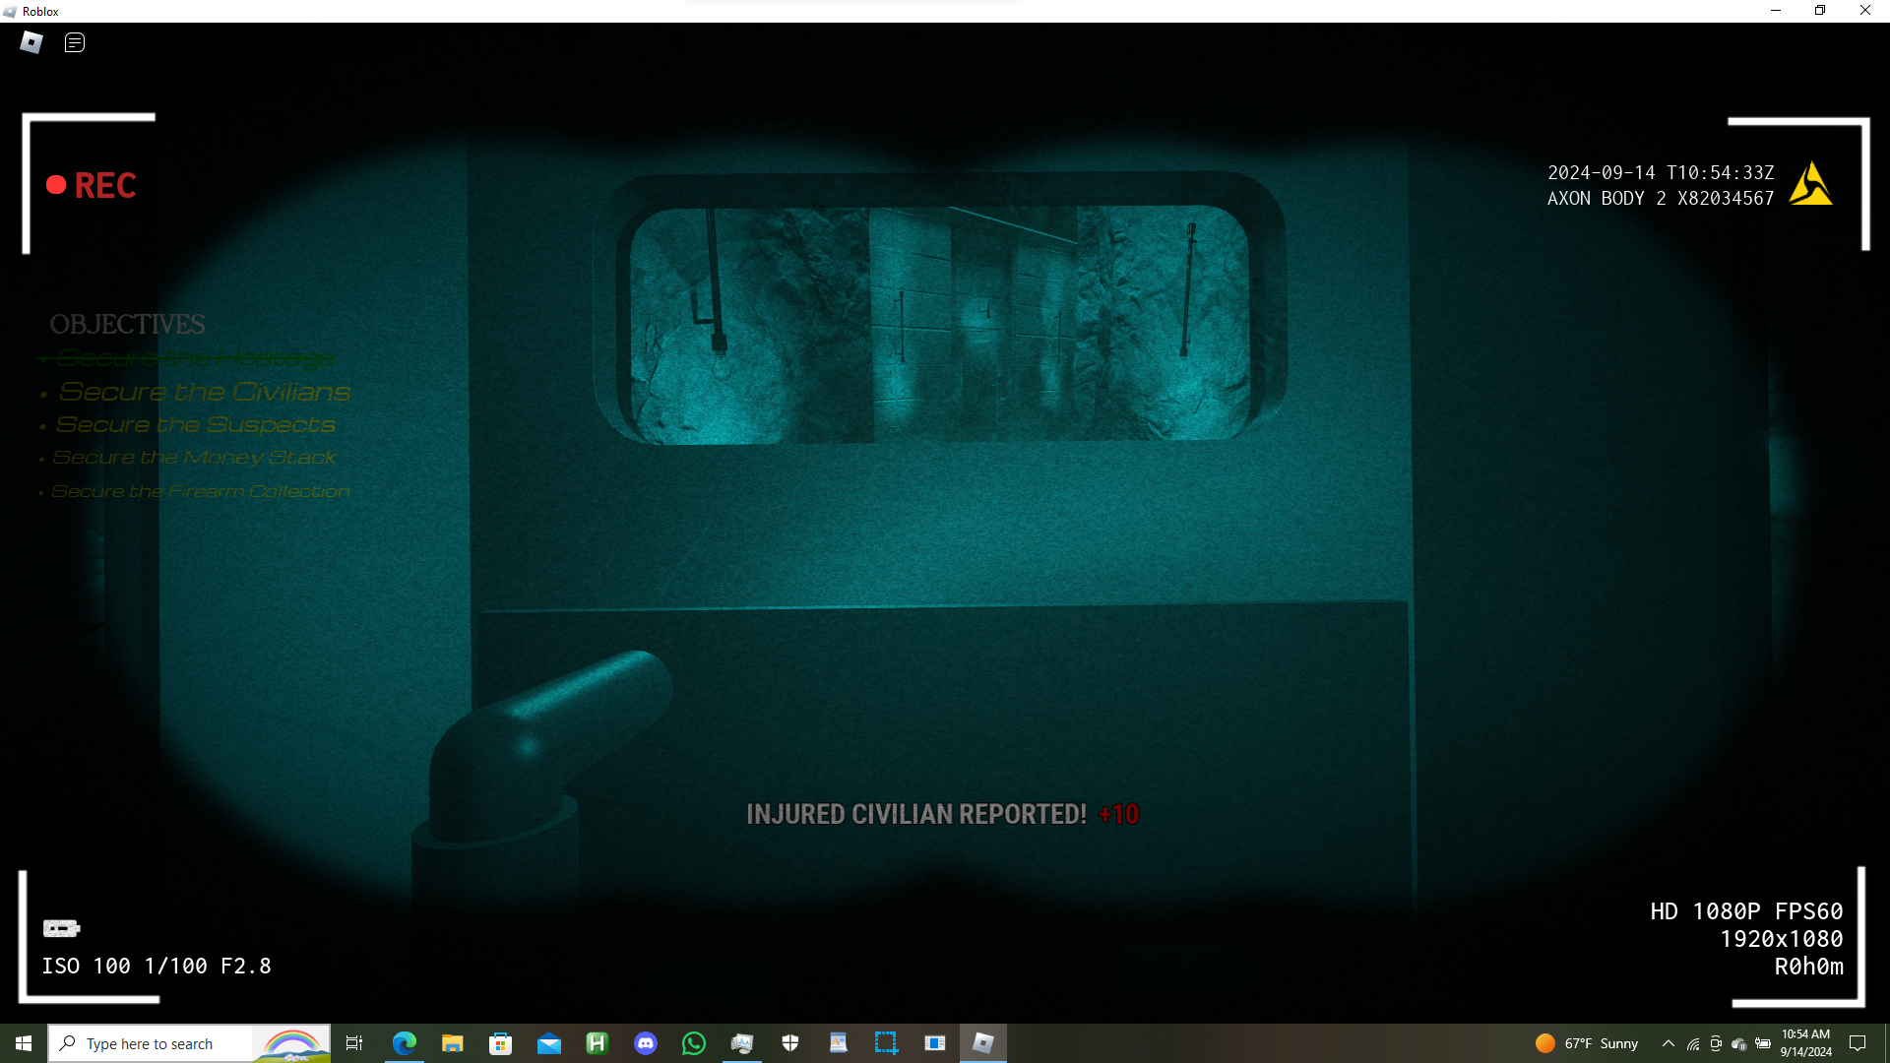Click the yellow Axon logo
Image resolution: width=1890 pixels, height=1063 pixels.
coord(1810,184)
